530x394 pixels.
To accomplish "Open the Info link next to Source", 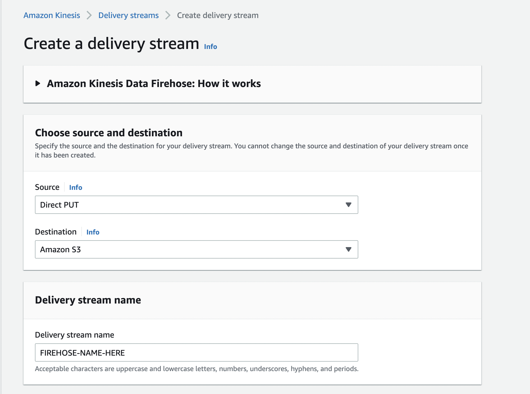I will pos(75,187).
